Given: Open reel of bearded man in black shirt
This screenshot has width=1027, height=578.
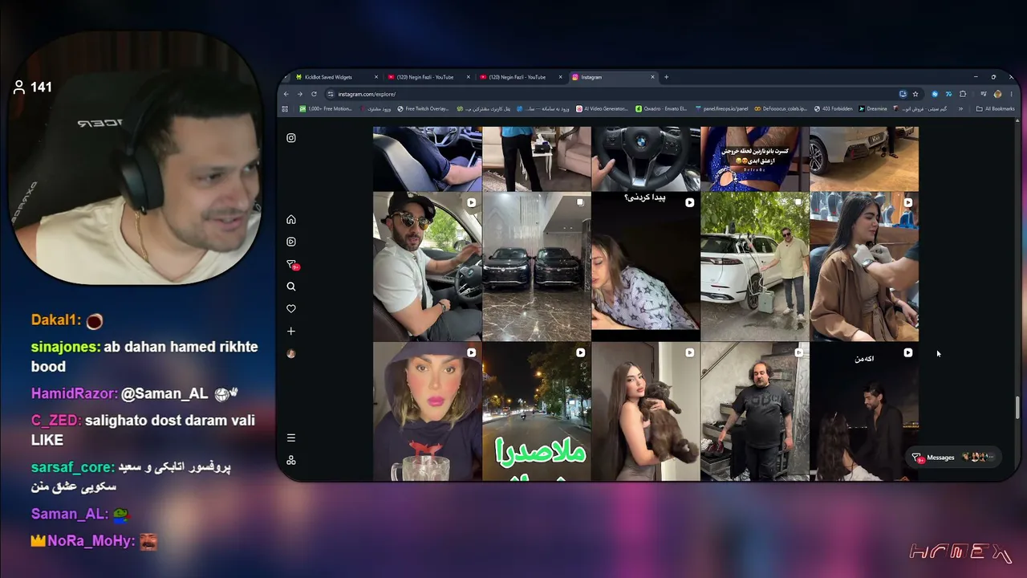Looking at the screenshot, I should click(754, 412).
